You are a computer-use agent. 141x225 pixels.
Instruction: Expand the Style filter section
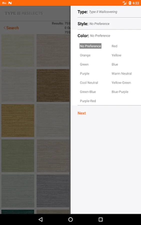109,24
